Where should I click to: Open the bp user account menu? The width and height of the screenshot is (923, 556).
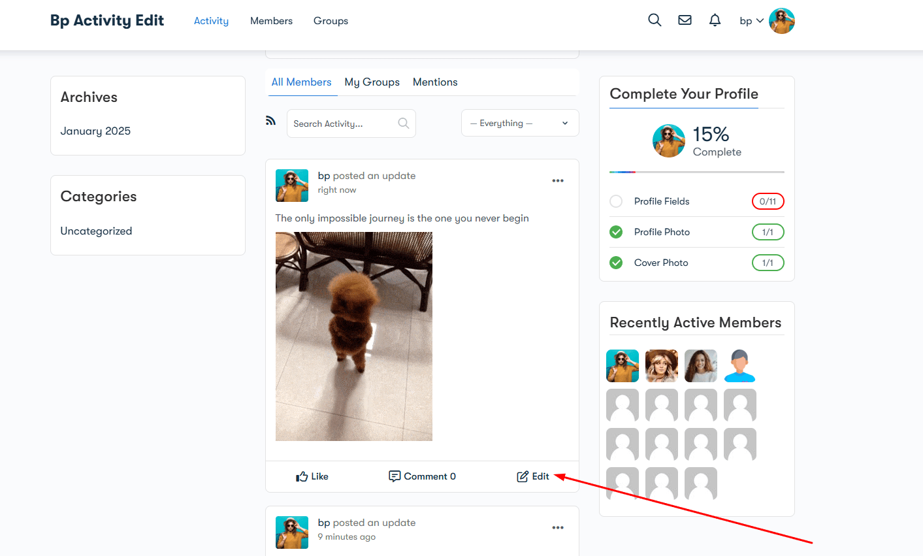[751, 21]
